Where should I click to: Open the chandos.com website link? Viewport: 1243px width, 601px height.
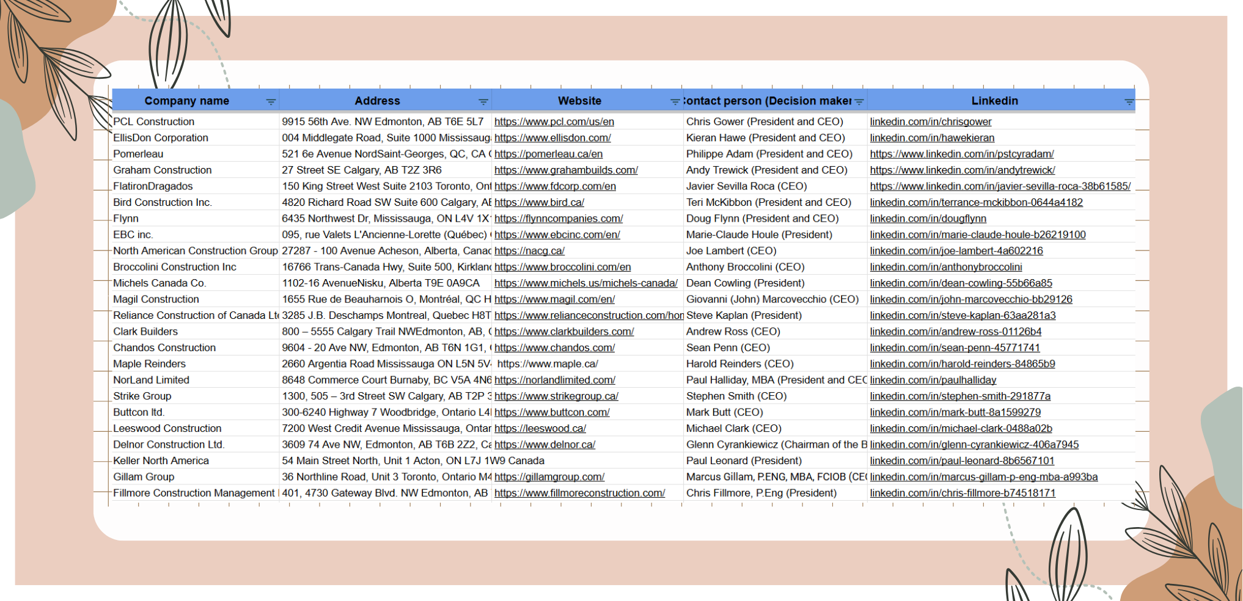554,348
